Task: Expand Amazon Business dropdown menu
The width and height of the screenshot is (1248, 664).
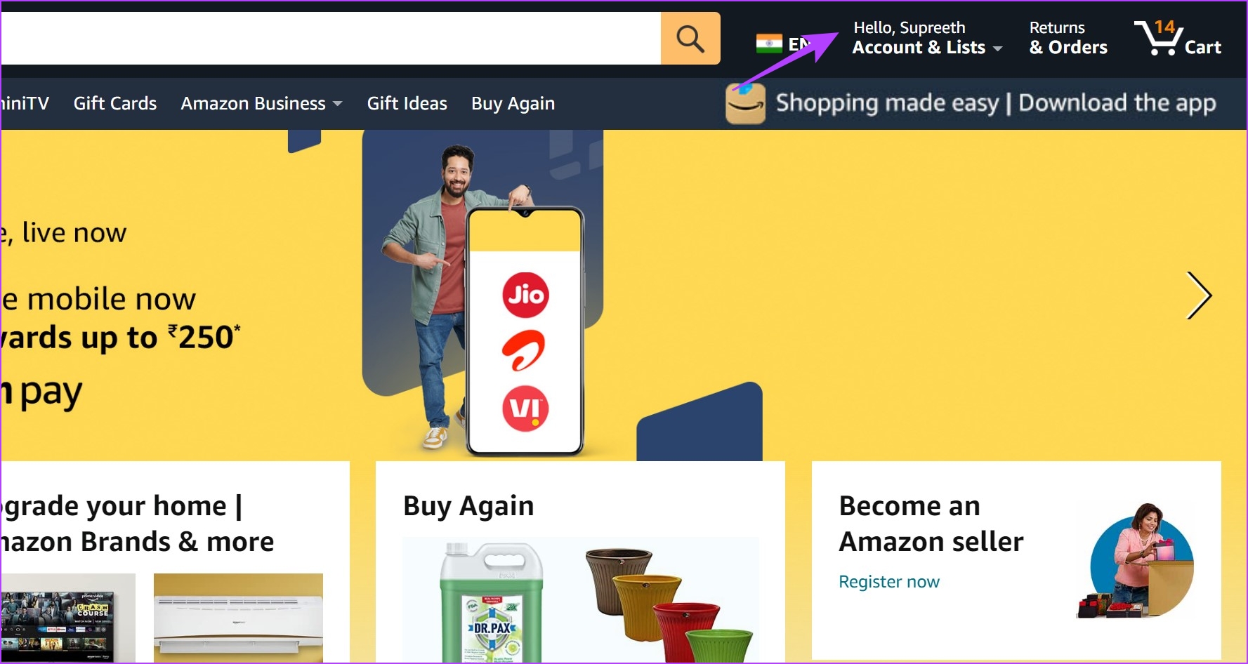Action: tap(261, 103)
